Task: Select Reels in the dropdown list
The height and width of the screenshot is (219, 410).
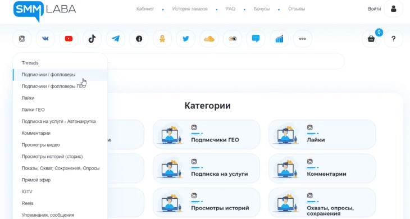Action: [60, 203]
